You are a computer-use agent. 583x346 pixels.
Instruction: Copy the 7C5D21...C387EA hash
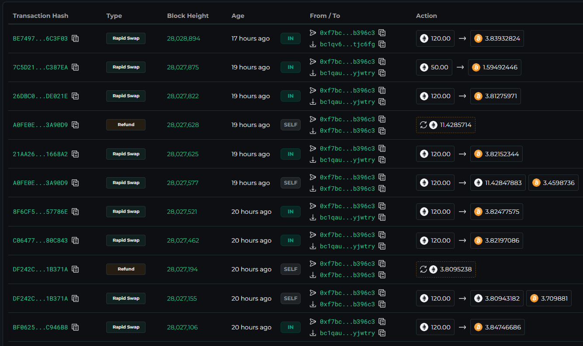tap(75, 67)
